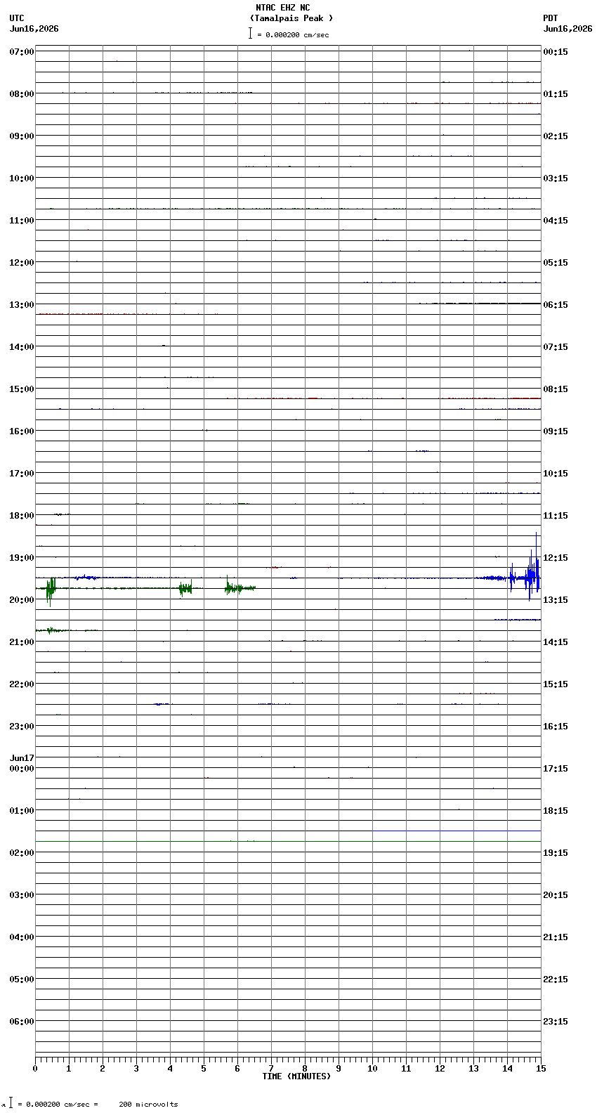Click the x-axis tick label '5'
Screen dimensions: 597x1113
(204, 1069)
